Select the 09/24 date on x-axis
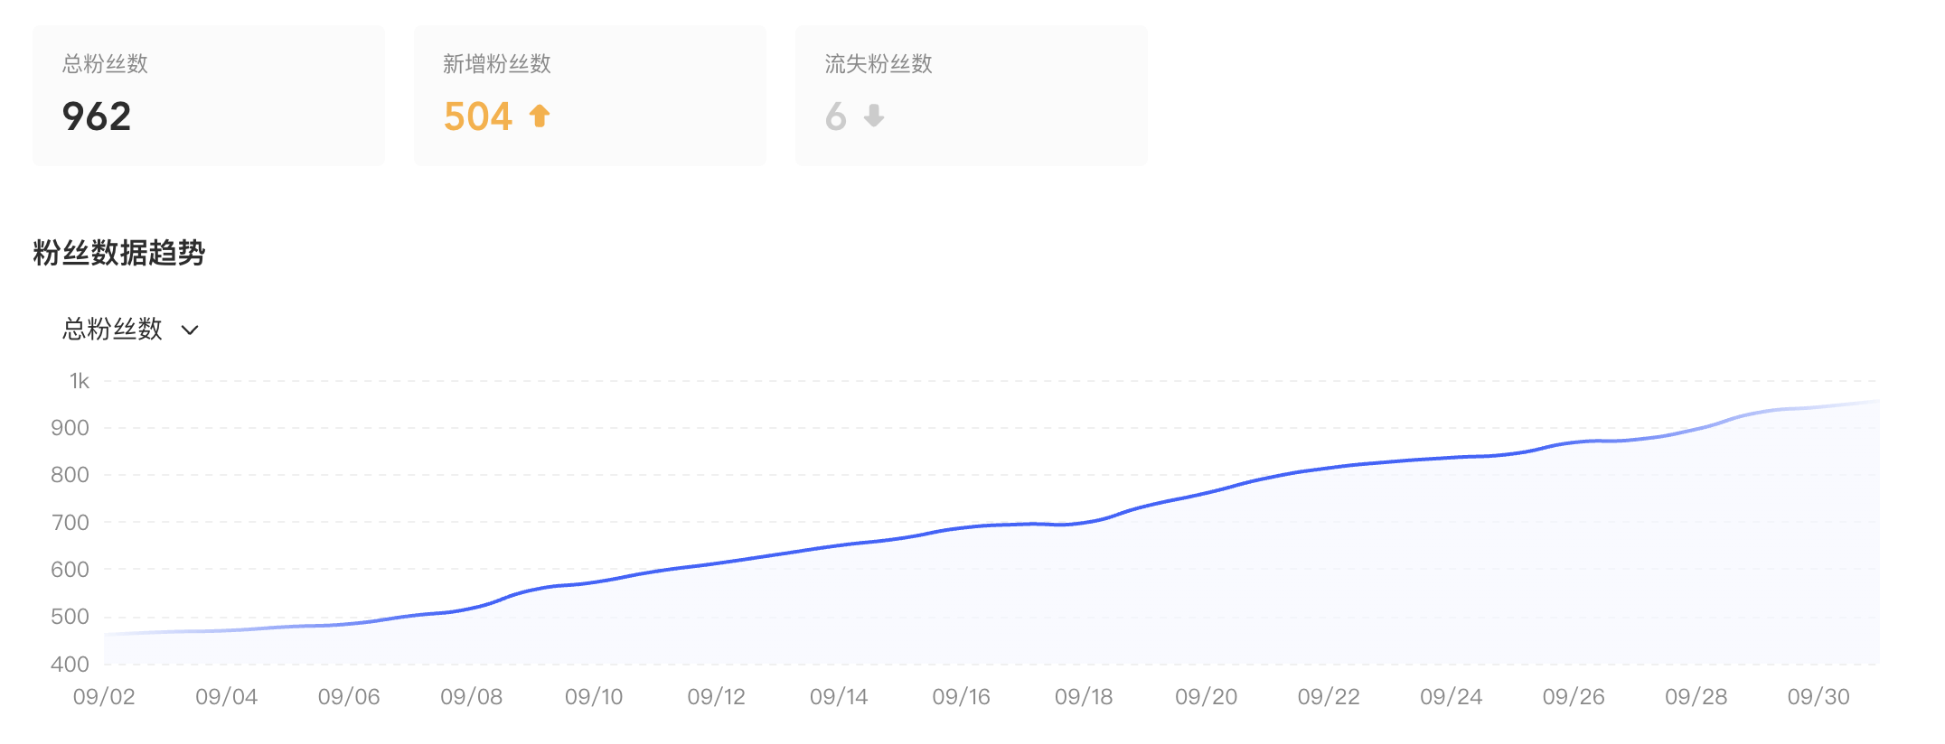The image size is (1945, 744). pyautogui.click(x=1451, y=697)
